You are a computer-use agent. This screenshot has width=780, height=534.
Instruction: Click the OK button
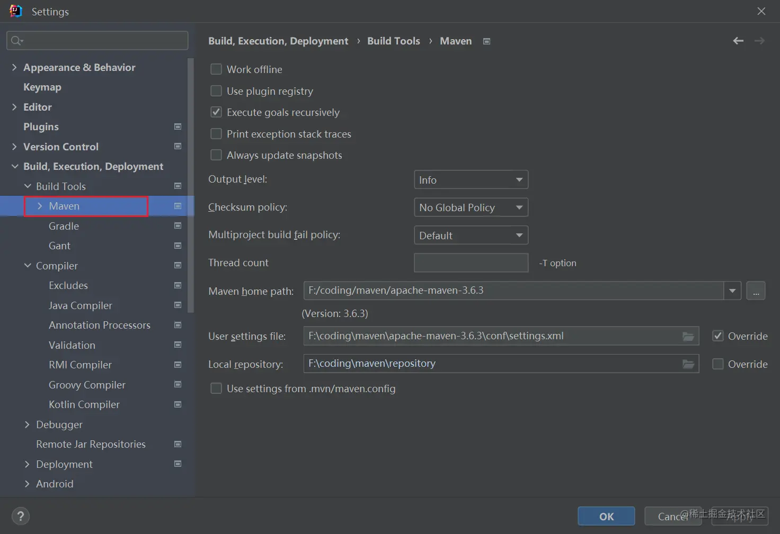pos(606,517)
